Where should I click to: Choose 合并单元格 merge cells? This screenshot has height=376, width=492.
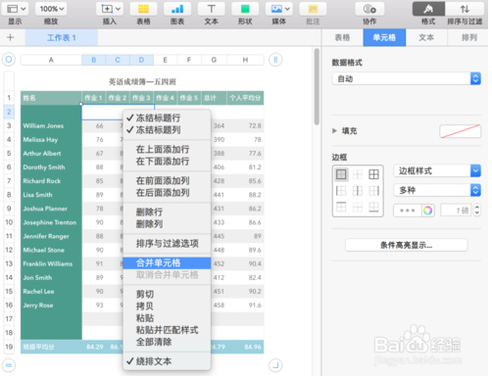167,263
